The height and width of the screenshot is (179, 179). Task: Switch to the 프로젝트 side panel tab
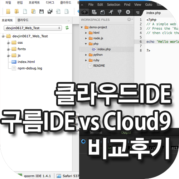(7, 20)
